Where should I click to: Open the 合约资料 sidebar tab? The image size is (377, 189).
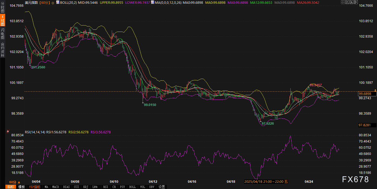2,50
